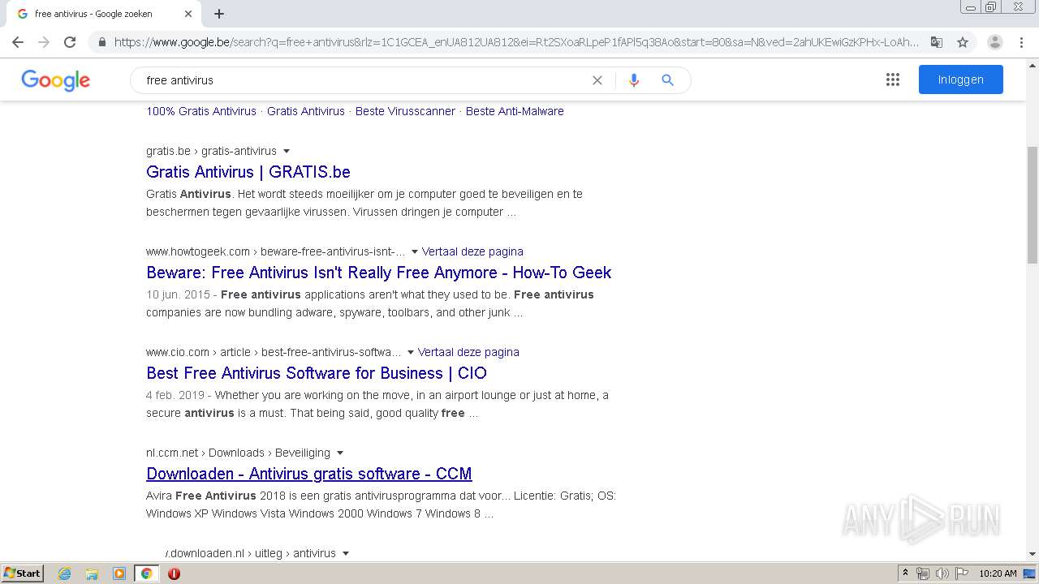Open the Chrome three-dot menu
Viewport: 1039px width, 584px height.
click(x=1022, y=42)
